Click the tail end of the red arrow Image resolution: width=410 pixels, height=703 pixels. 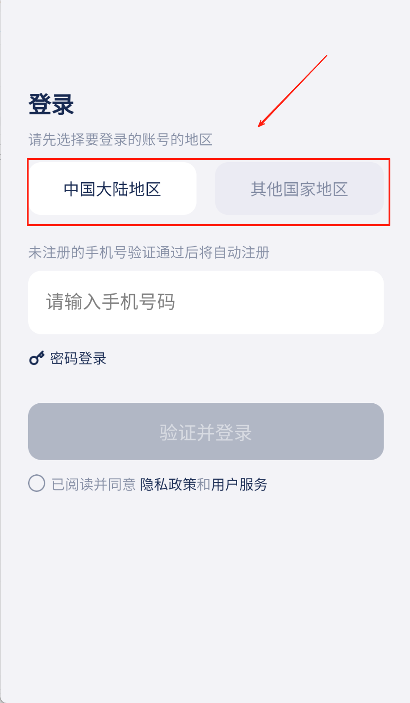click(327, 56)
